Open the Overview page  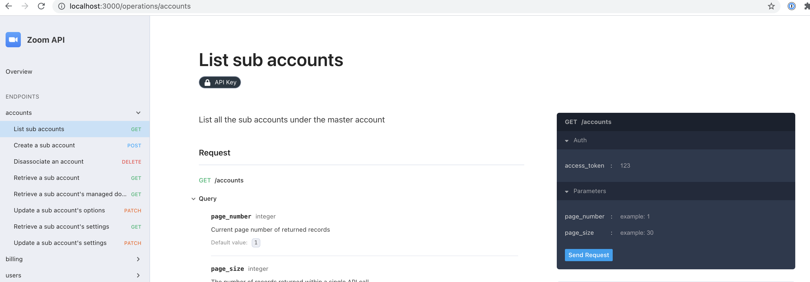(19, 71)
